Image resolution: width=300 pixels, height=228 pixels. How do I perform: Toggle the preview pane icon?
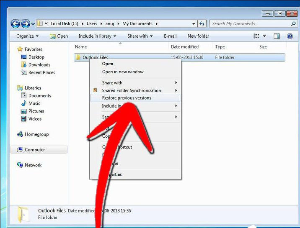coord(277,36)
